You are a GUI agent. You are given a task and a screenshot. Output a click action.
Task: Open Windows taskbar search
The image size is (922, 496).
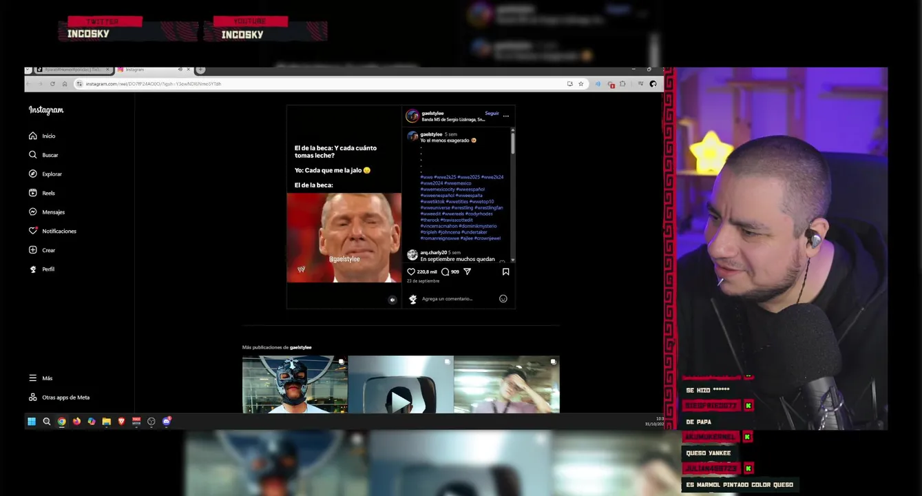47,422
